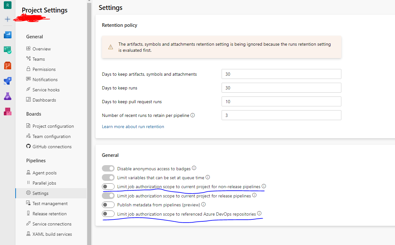Enable Publish metadata from pipelines toggle
The width and height of the screenshot is (395, 245).
(x=108, y=205)
